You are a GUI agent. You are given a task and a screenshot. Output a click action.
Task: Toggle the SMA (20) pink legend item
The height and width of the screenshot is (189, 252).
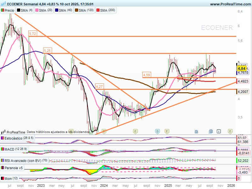pos(43,10)
